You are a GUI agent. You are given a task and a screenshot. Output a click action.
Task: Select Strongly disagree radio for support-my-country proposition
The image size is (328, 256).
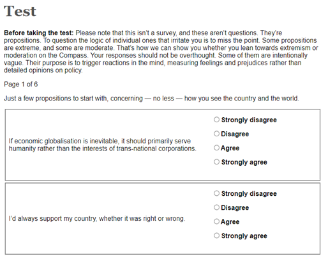coord(216,193)
